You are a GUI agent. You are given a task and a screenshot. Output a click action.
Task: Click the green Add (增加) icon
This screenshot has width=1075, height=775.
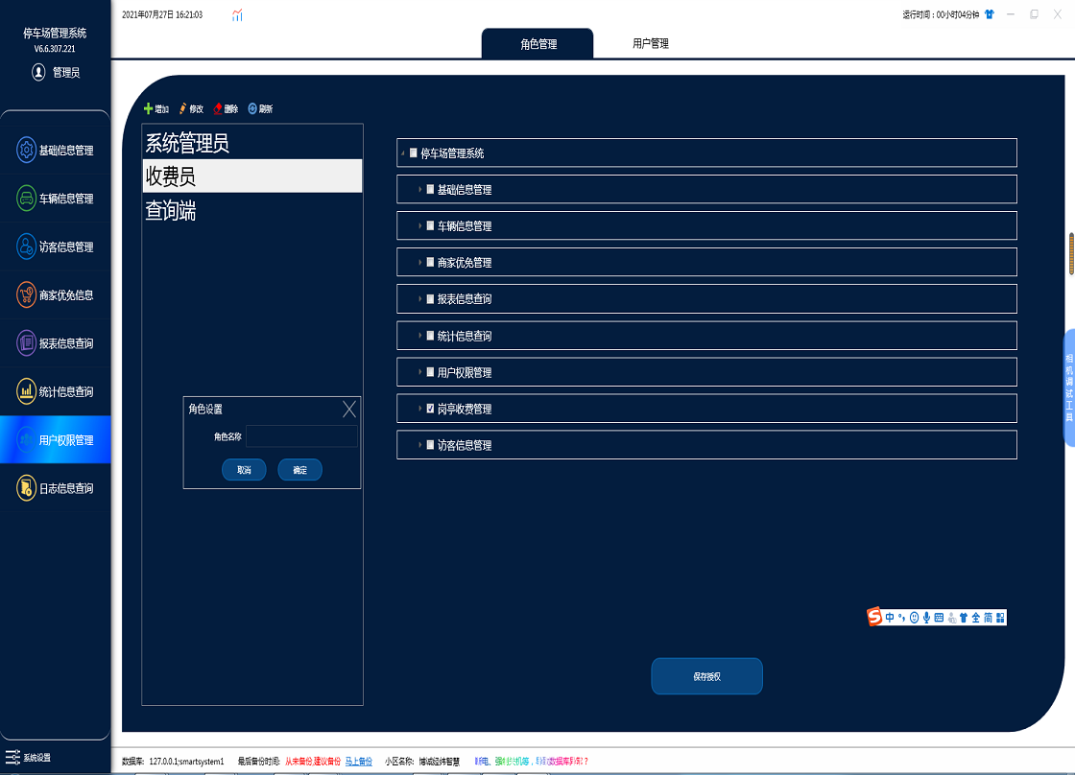pyautogui.click(x=148, y=109)
